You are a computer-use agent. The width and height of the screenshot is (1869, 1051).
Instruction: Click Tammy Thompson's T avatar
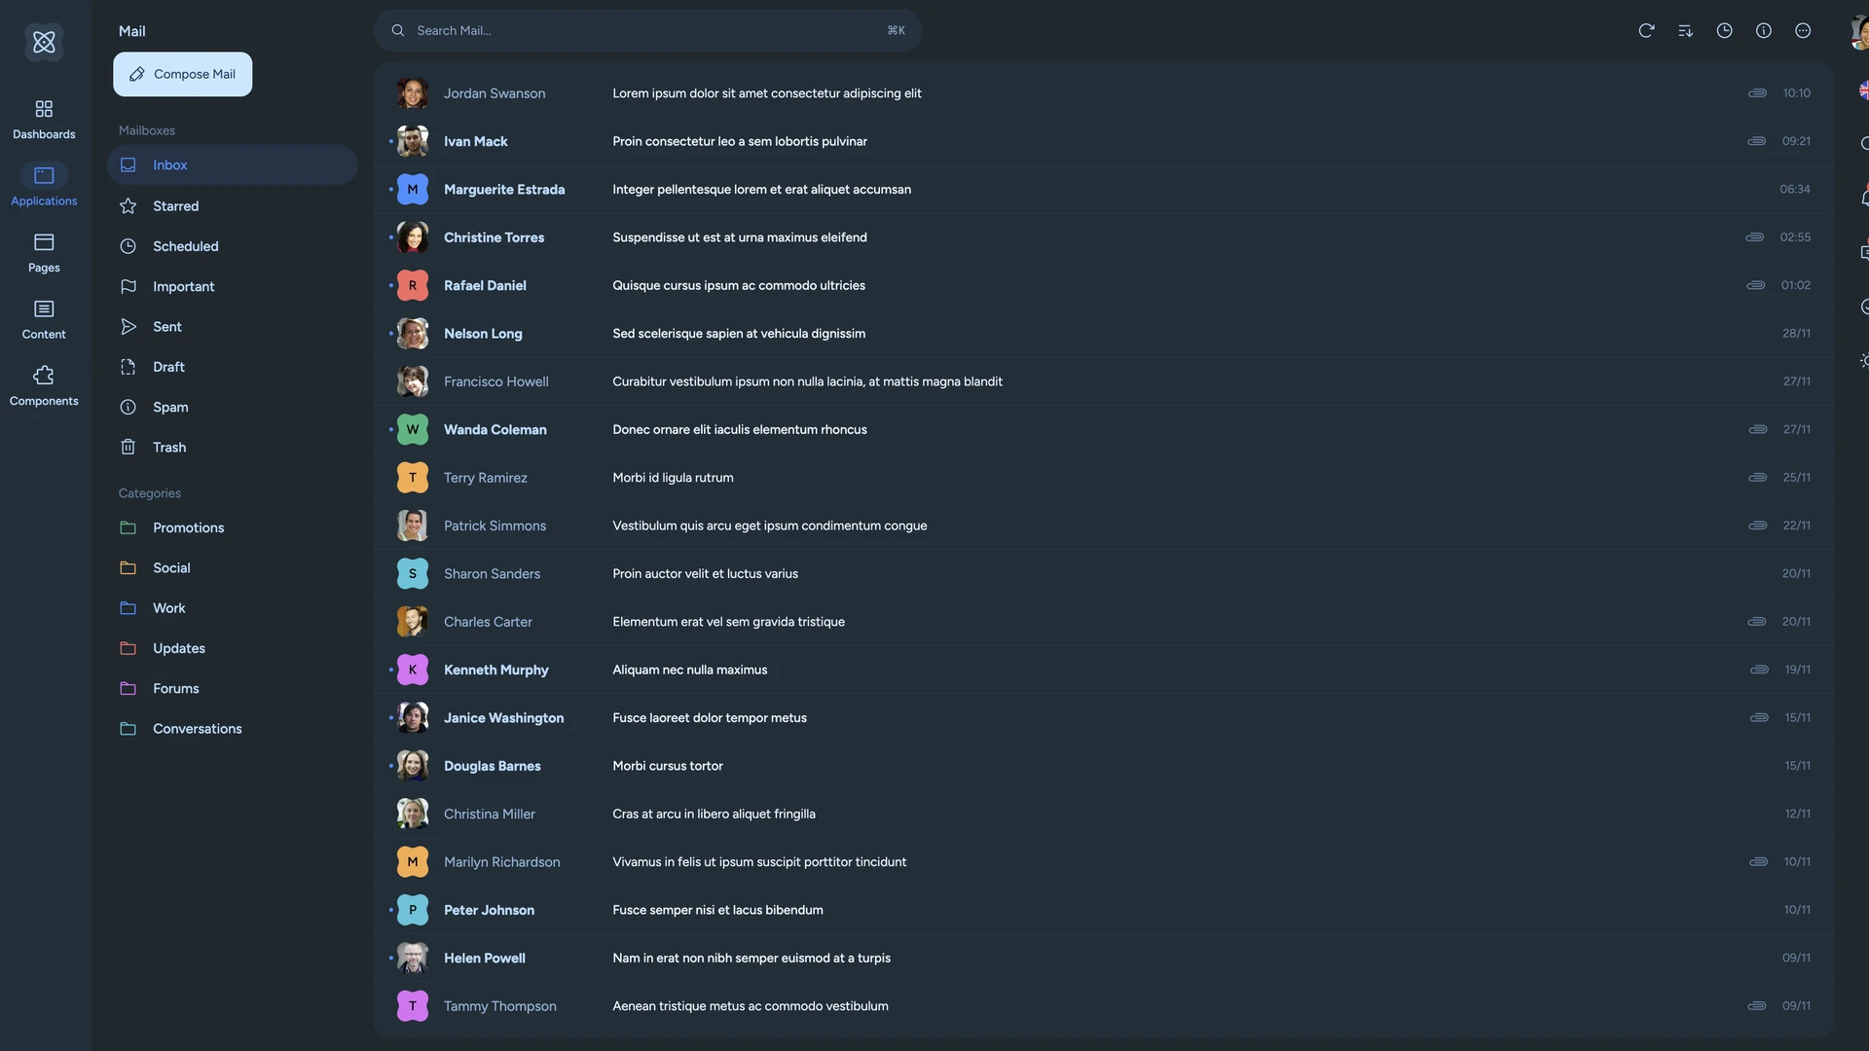413,1006
